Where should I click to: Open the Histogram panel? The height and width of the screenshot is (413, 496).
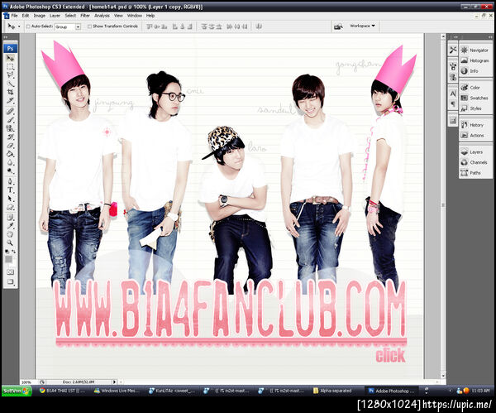(475, 60)
